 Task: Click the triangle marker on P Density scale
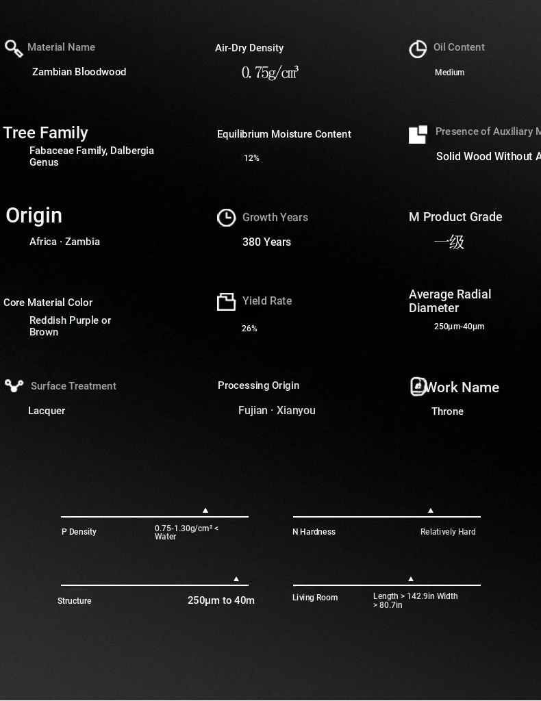pos(205,511)
